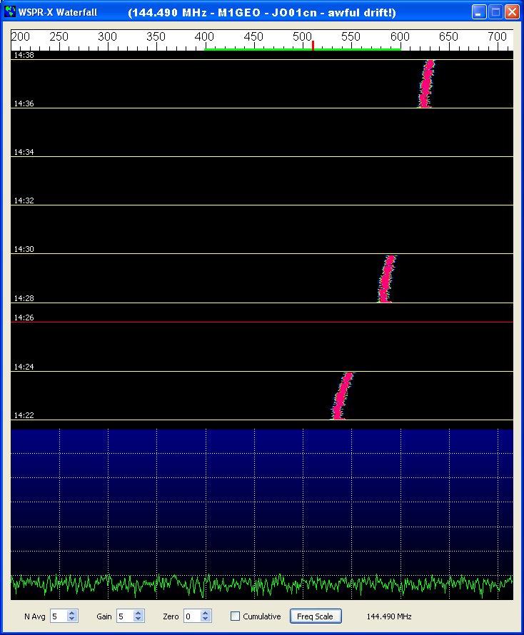The image size is (524, 635).
Task: Click the 14:34 time label
Action: [24, 152]
